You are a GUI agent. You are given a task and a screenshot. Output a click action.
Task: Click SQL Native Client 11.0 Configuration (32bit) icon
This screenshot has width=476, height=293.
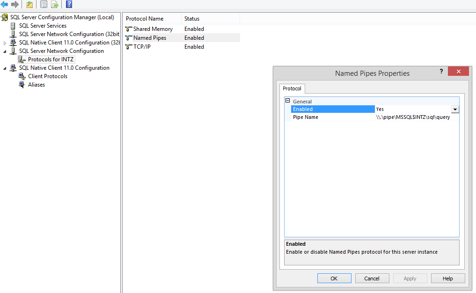point(13,43)
